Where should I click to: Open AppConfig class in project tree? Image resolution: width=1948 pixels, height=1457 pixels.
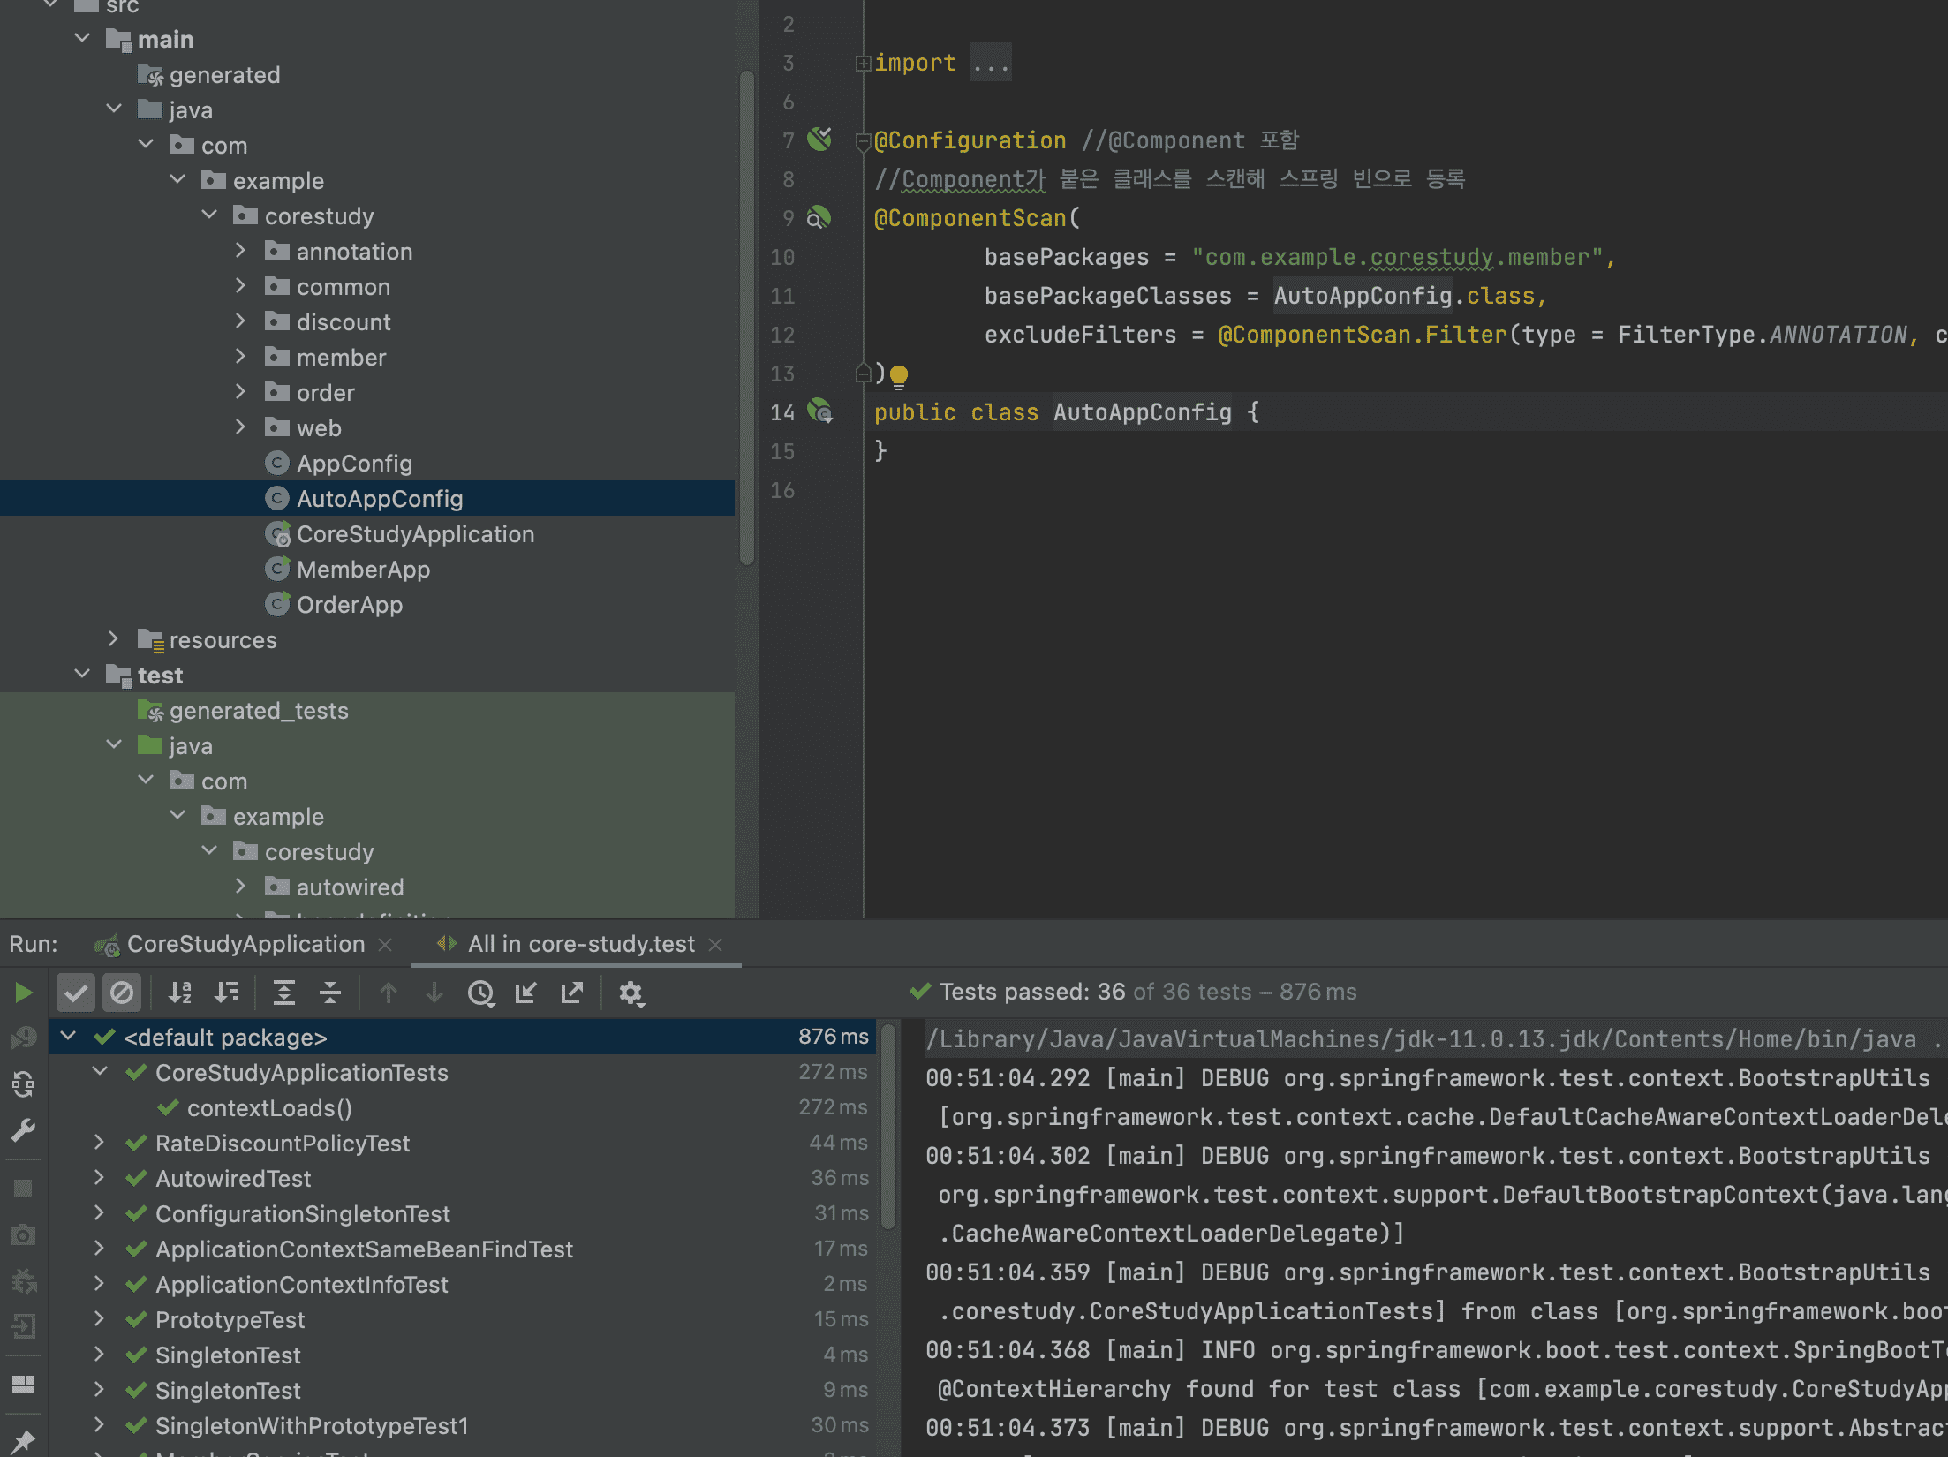click(x=354, y=463)
